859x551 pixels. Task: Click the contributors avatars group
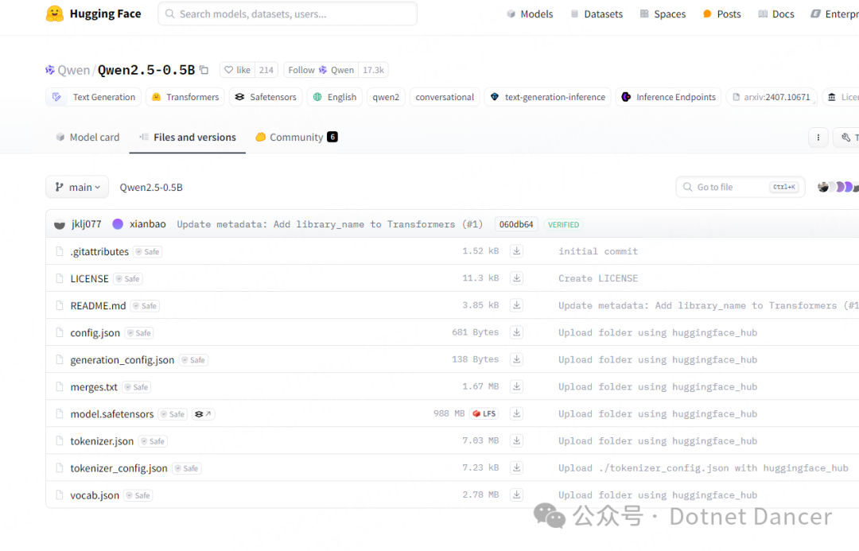click(x=838, y=188)
